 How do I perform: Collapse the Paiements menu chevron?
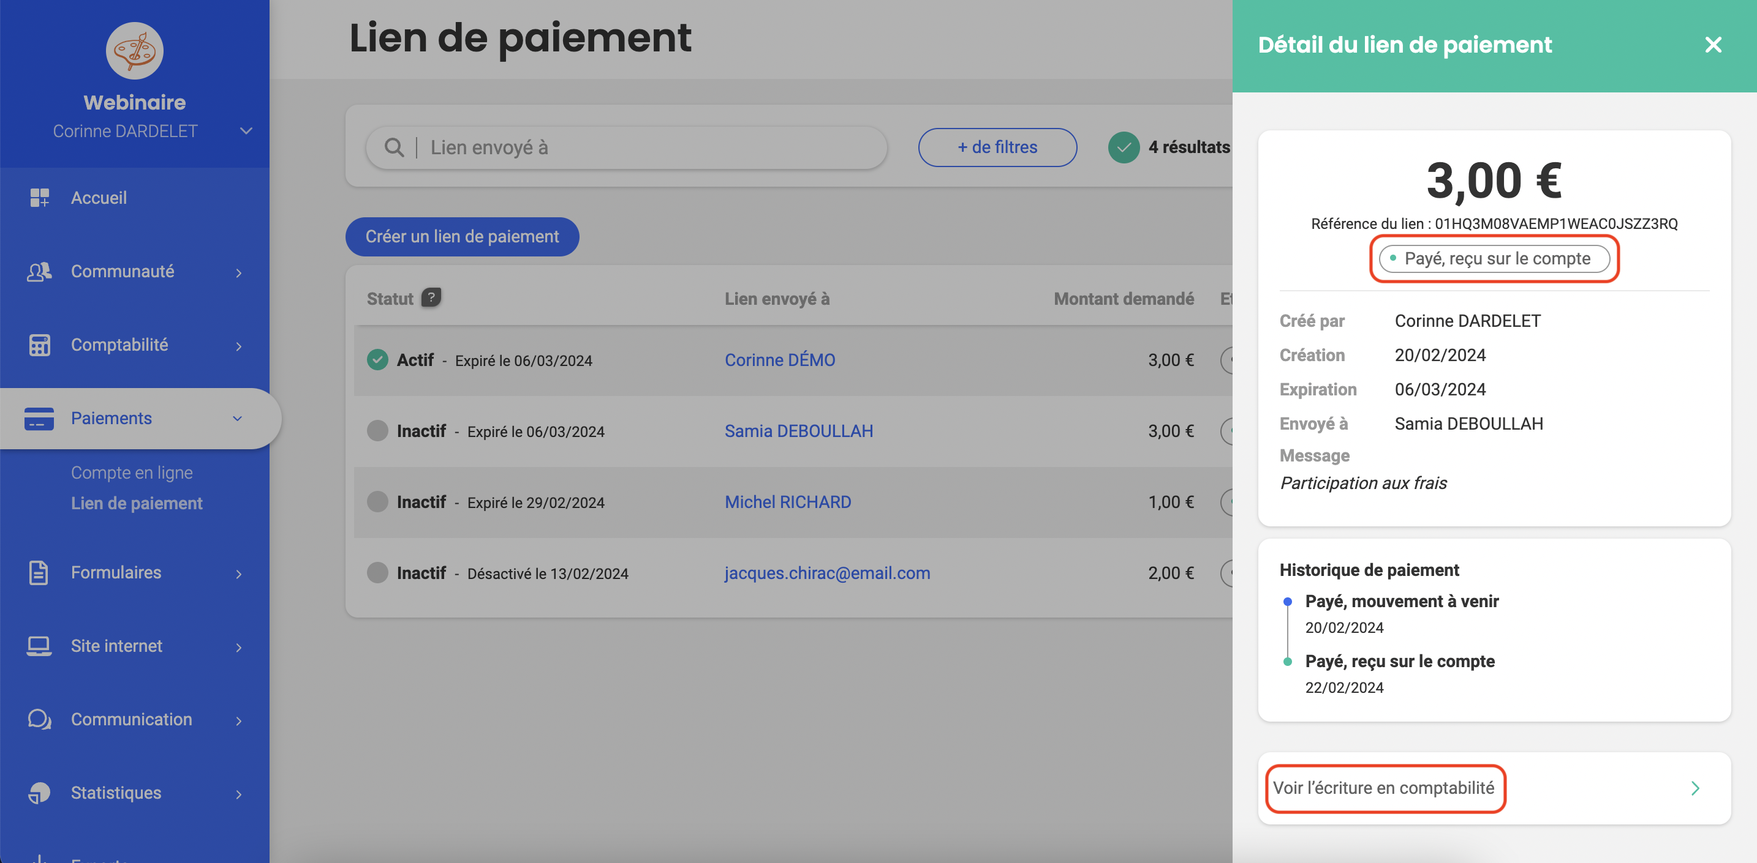click(x=237, y=419)
